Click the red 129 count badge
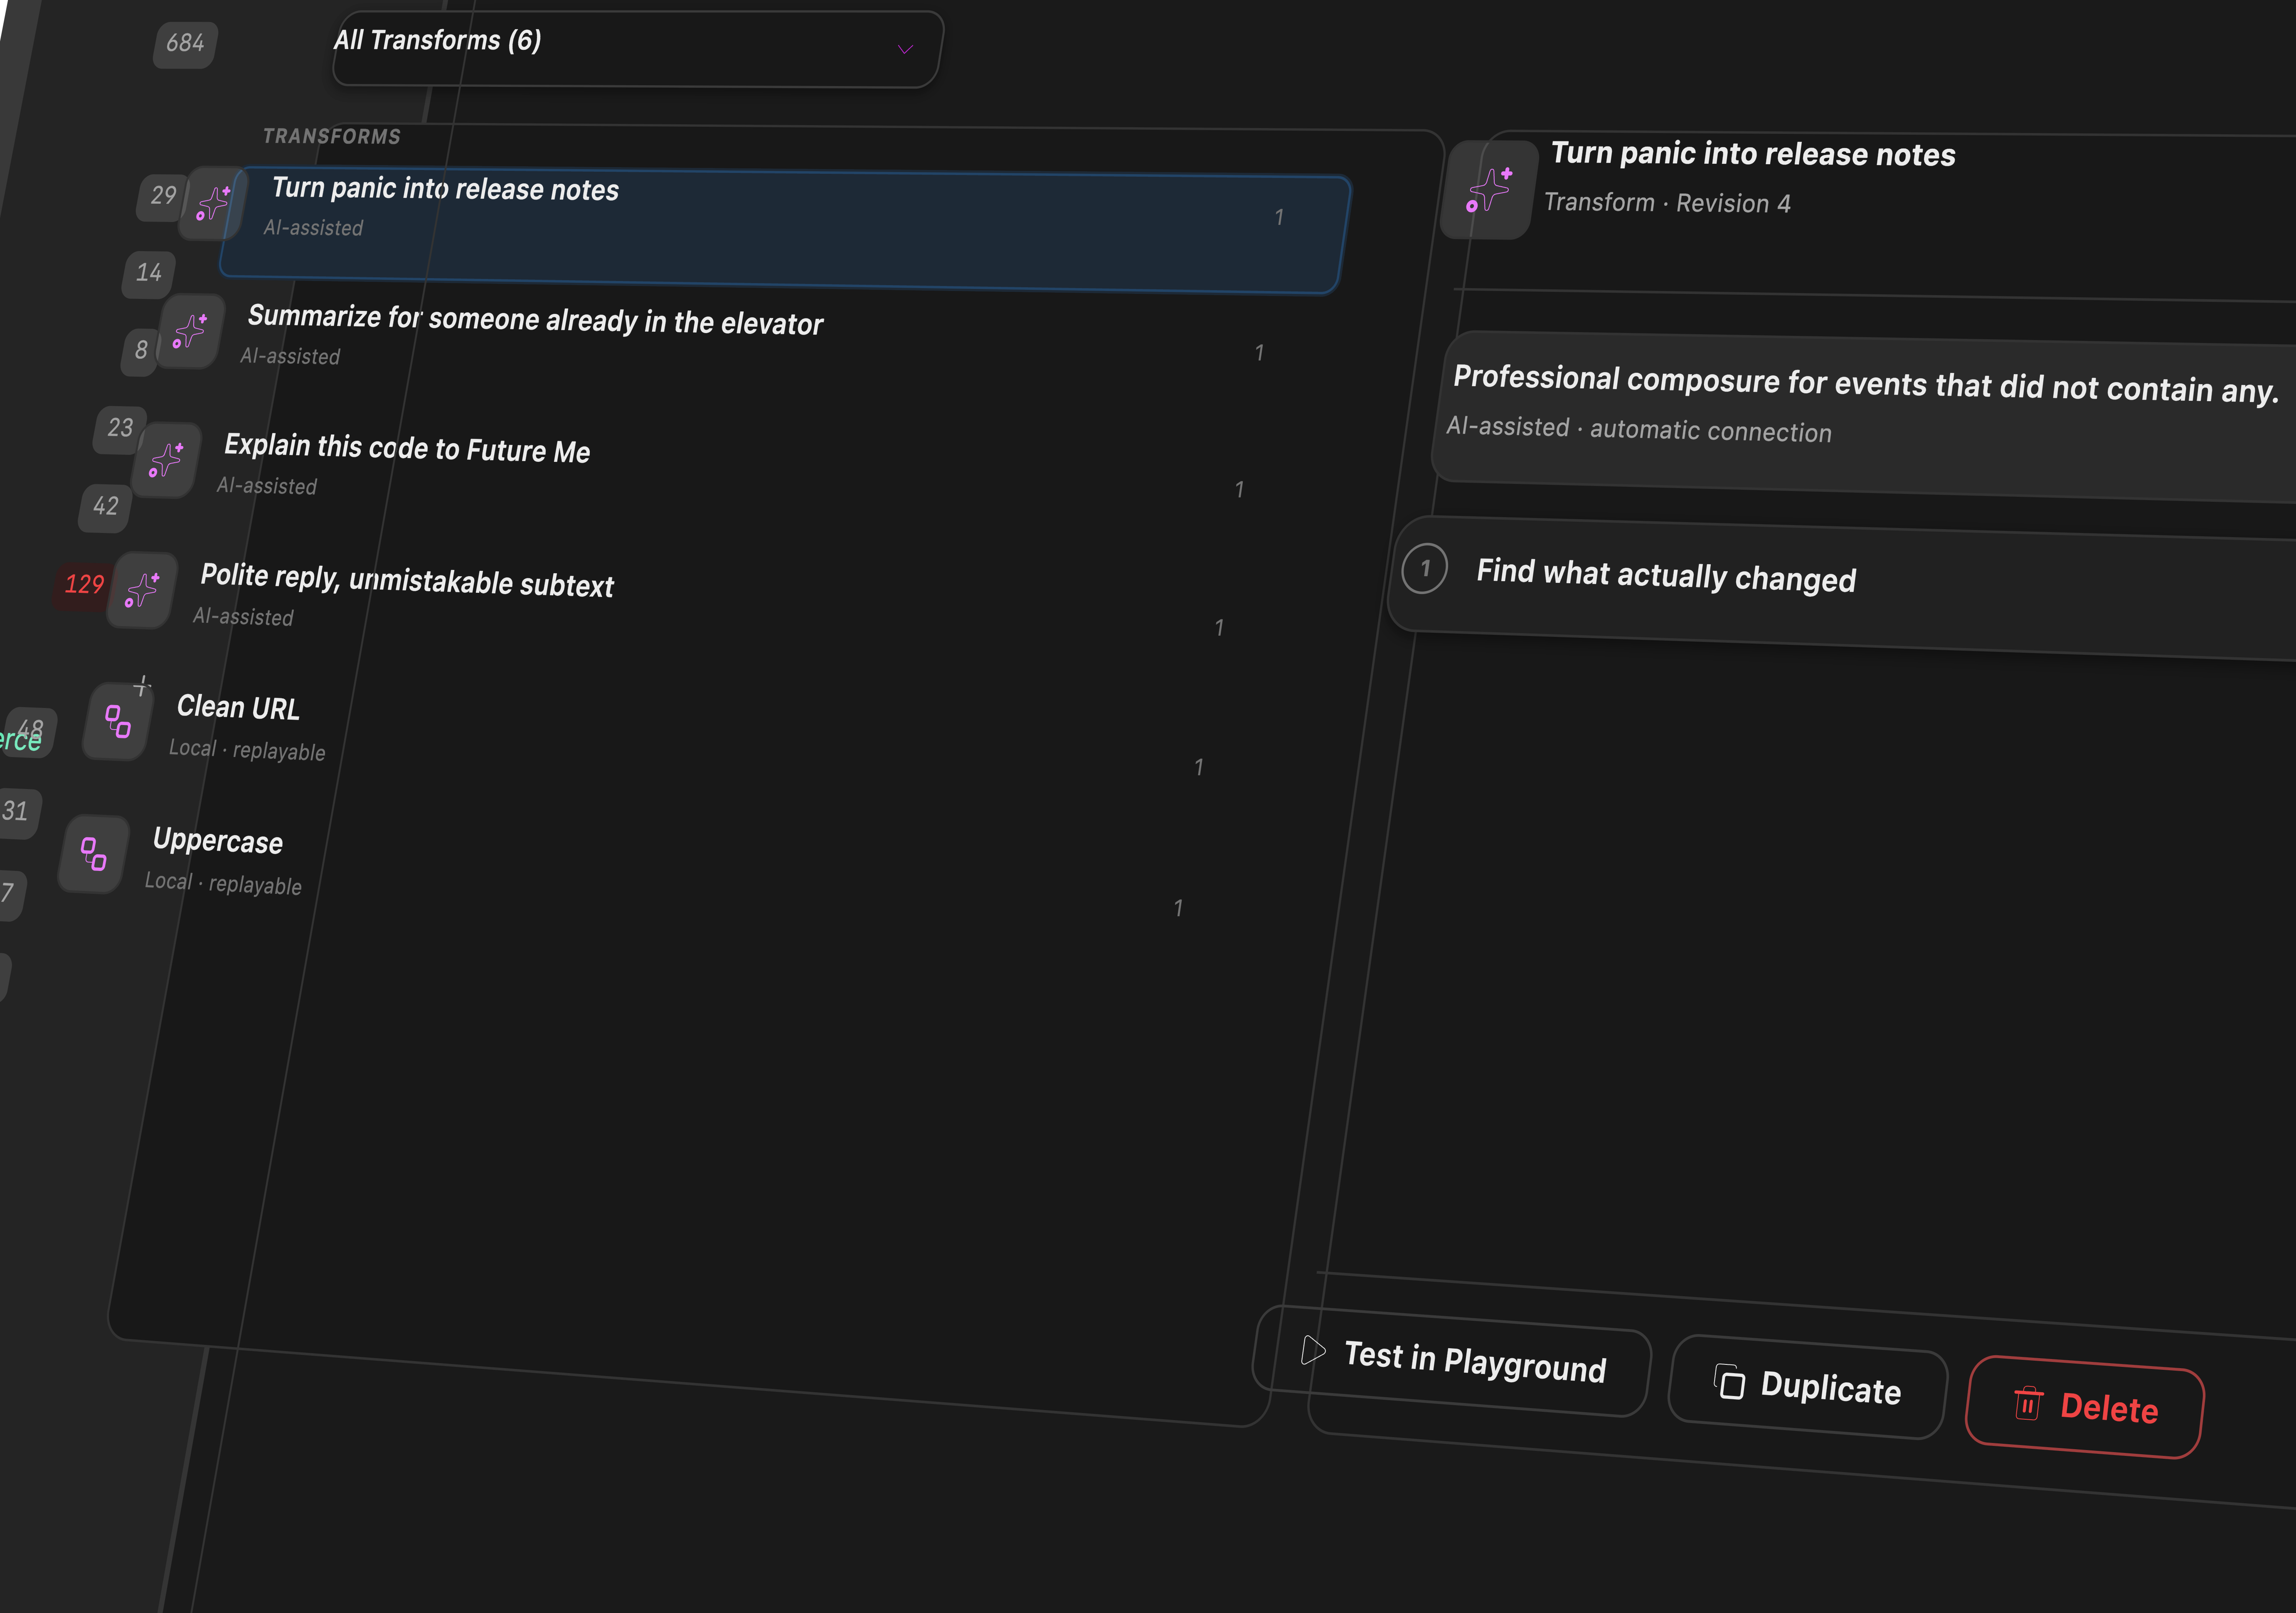The height and width of the screenshot is (1613, 2296). click(x=84, y=585)
